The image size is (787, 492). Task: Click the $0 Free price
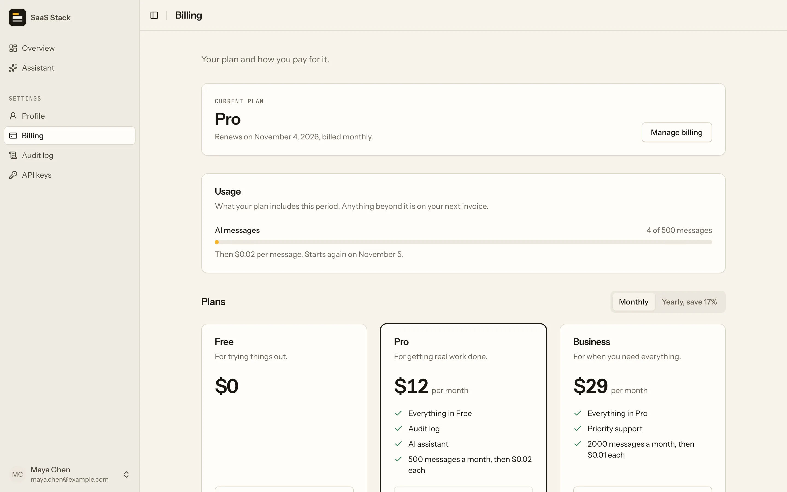[227, 386]
